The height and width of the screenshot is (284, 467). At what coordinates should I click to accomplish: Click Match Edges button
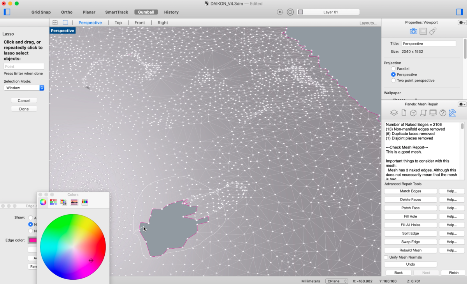(411, 191)
